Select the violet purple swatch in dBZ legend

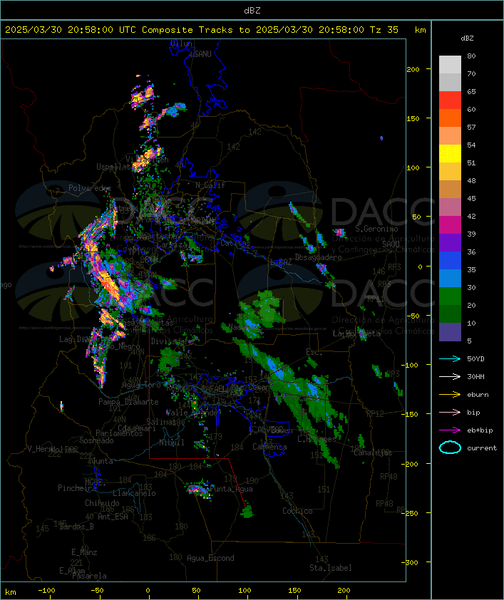pos(450,242)
